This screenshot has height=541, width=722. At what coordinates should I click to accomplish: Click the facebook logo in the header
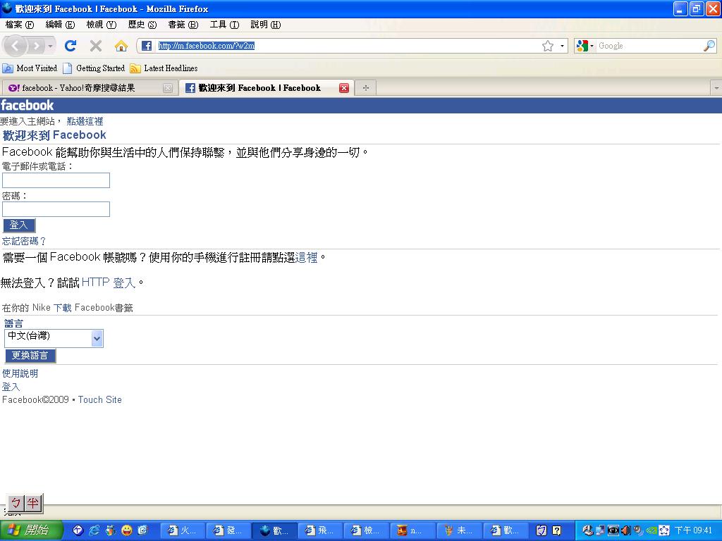coord(27,106)
